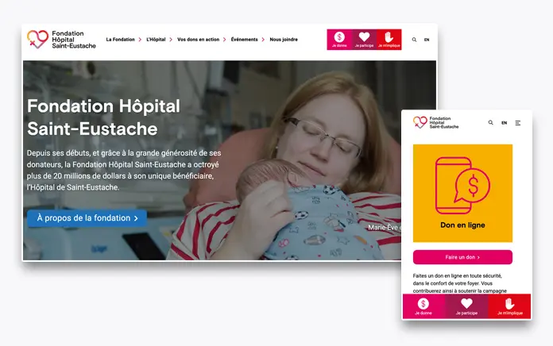Click the Fondation Hôpital Saint-Eustache desktop logo
Image resolution: width=553 pixels, height=346 pixels.
tap(61, 40)
